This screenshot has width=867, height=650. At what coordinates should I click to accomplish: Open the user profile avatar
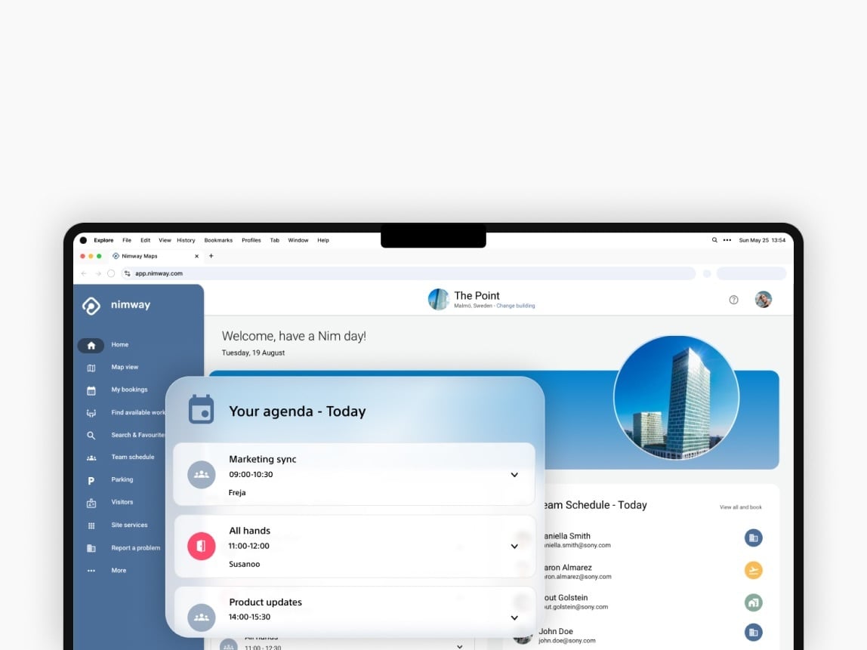764,300
